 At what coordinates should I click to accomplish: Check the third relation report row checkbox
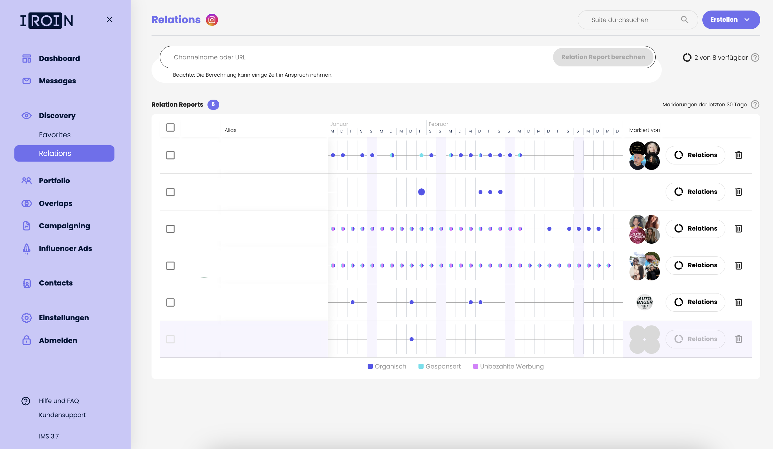(x=170, y=229)
